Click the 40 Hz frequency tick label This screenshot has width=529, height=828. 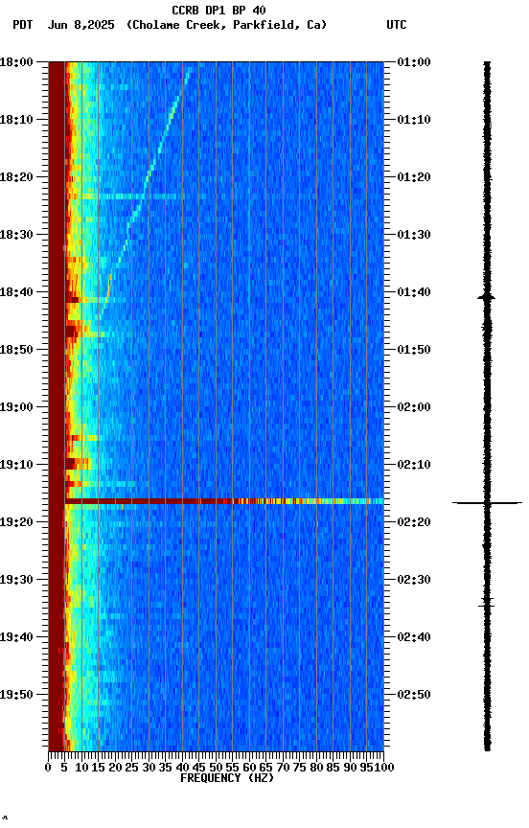[x=182, y=768]
